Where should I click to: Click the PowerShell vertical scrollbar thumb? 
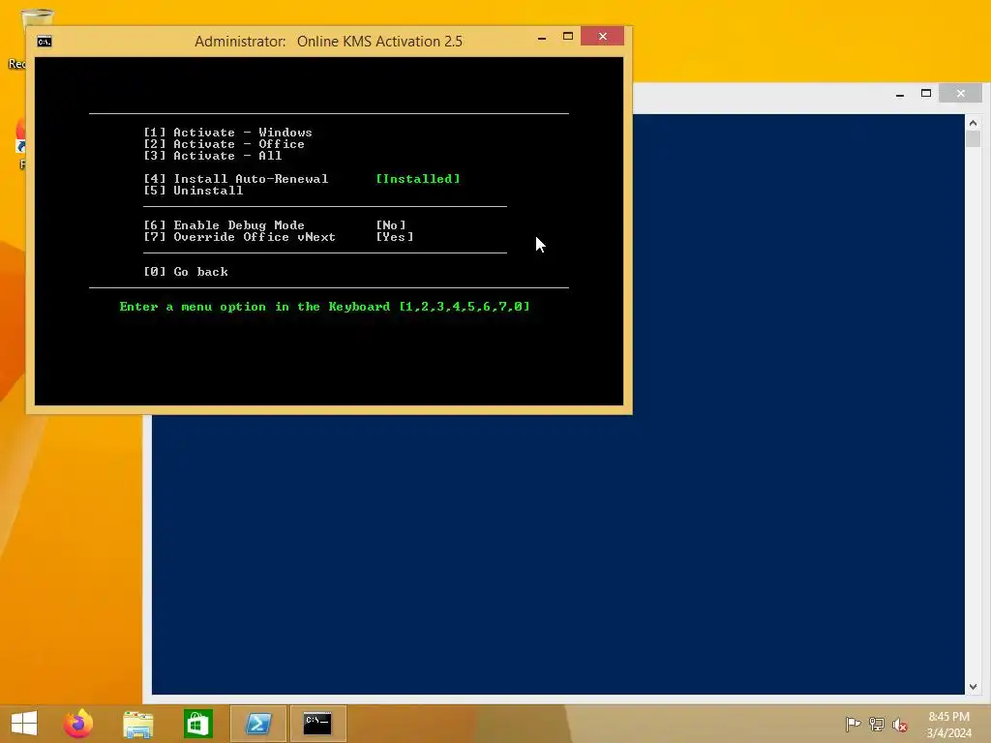[974, 139]
